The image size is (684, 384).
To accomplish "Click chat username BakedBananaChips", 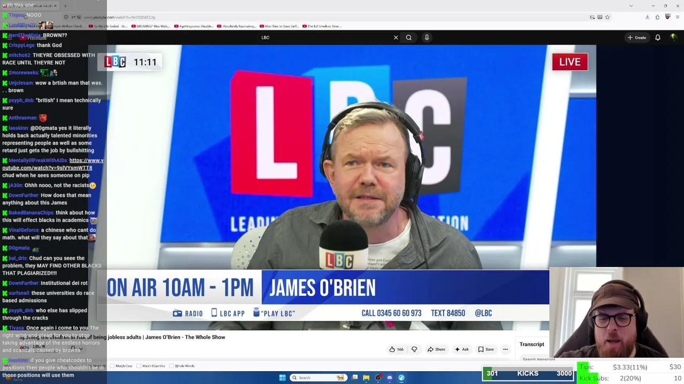I will (31, 213).
